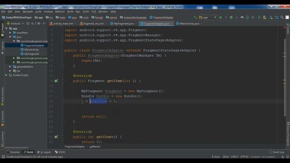290x163 pixels.
Task: Click the UTF-8 encoding in status bar
Action: [x=245, y=157]
